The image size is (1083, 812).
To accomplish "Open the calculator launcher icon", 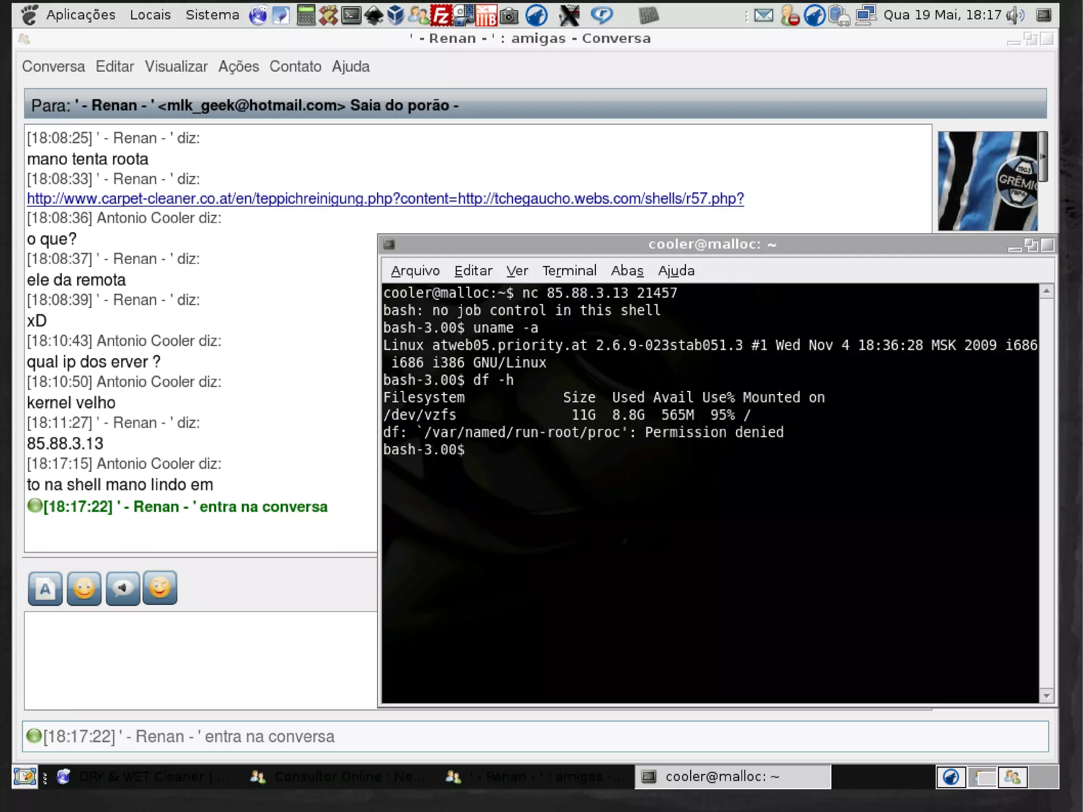I will click(306, 15).
